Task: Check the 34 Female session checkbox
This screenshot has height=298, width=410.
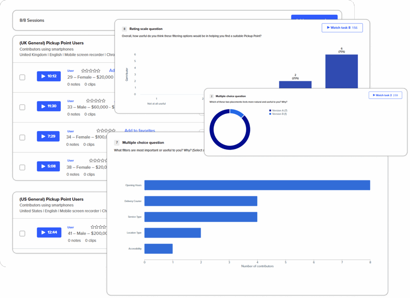Action: click(22, 137)
